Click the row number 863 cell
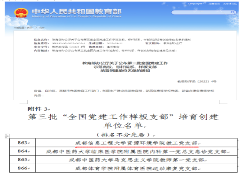240x175 pixels. (23, 143)
